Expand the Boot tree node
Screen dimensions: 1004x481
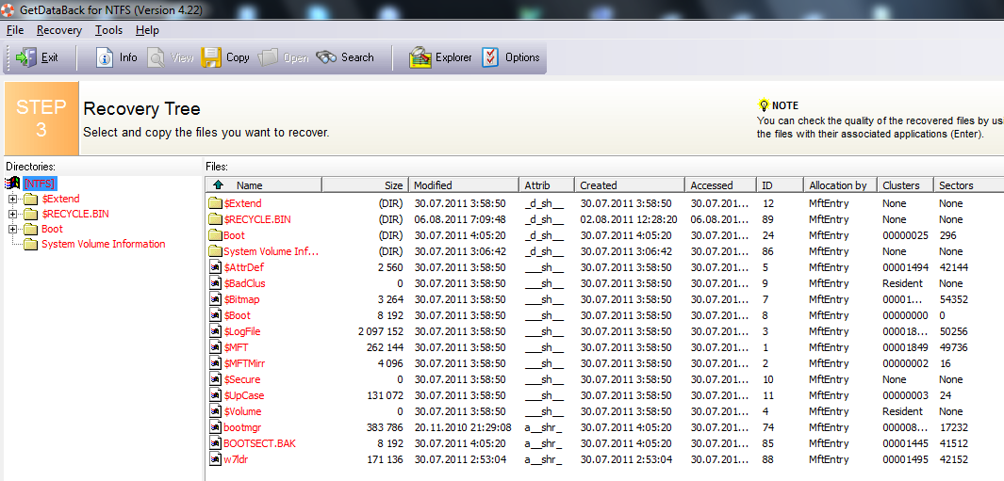click(13, 229)
